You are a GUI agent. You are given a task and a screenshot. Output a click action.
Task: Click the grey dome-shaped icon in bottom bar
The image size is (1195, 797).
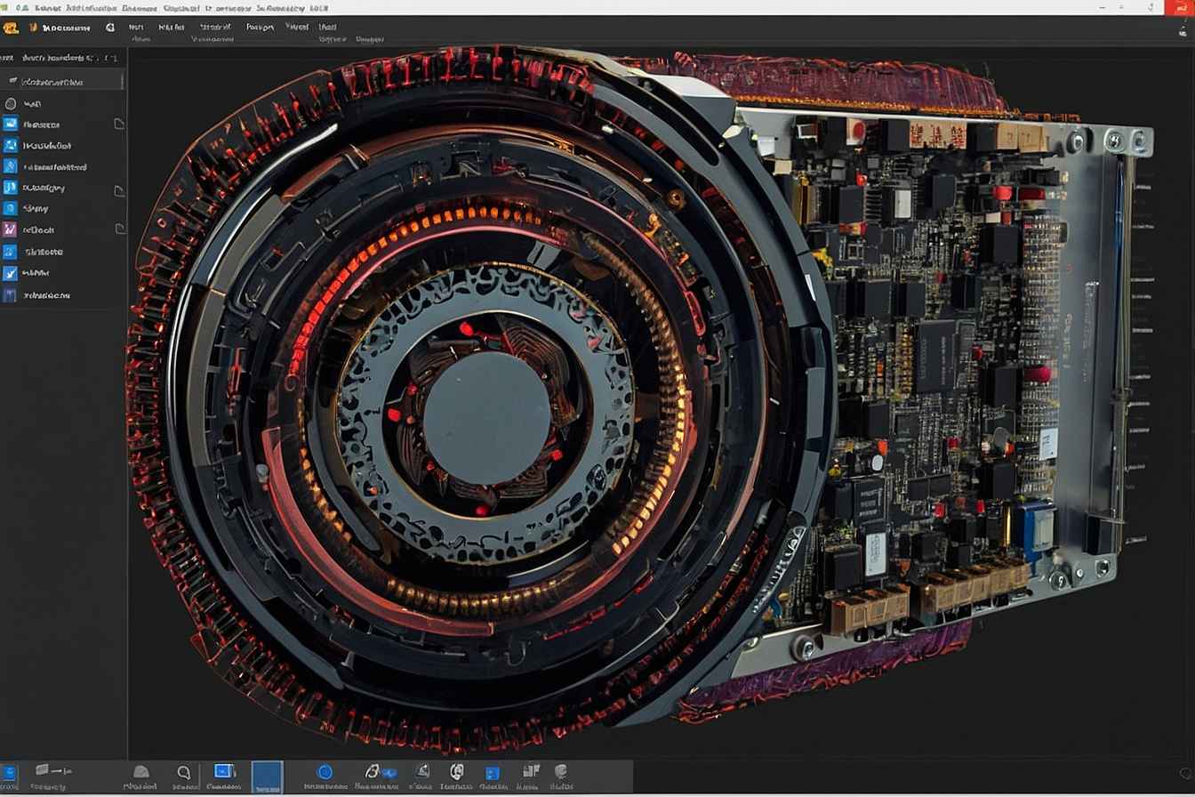[x=140, y=772]
